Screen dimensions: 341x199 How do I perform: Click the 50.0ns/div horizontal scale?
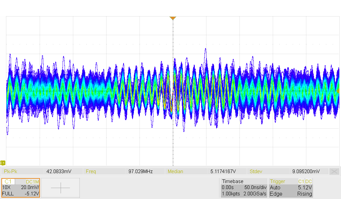coord(255,187)
